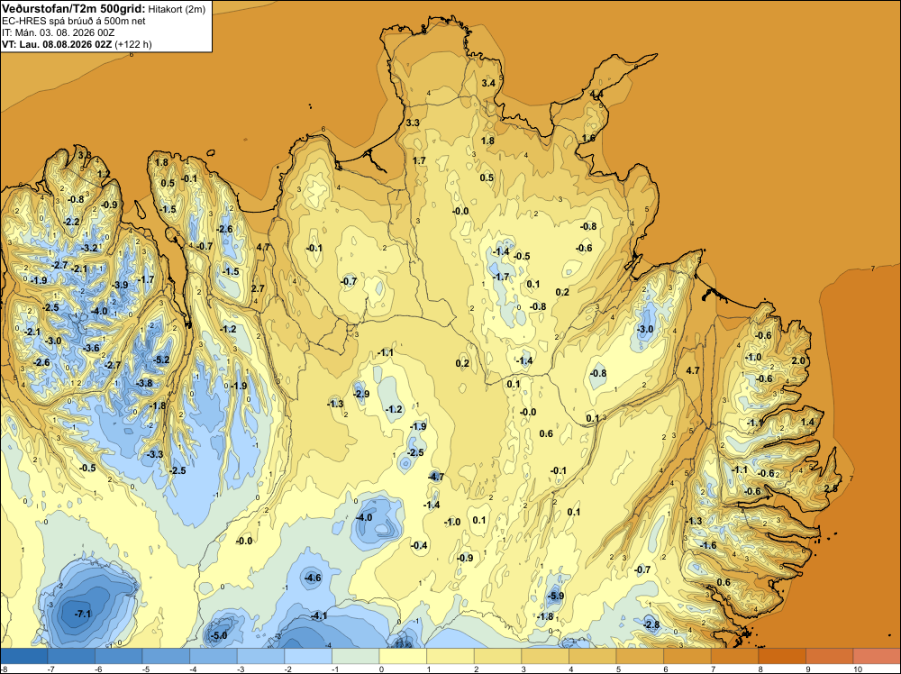Click the legend tick label 9
901x674 pixels.
pyautogui.click(x=807, y=669)
